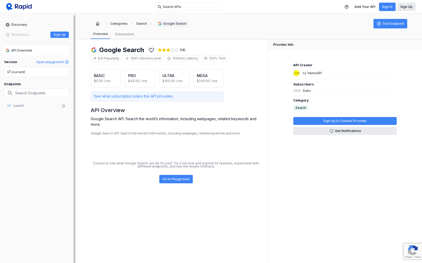Click Add Your API
Screen dimensions: 422x263
click(x=365, y=7)
